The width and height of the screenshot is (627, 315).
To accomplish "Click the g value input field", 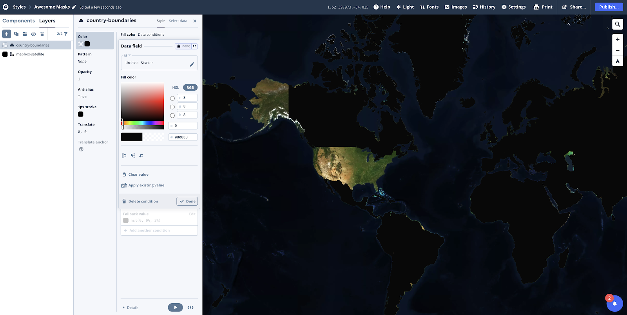I will (187, 106).
